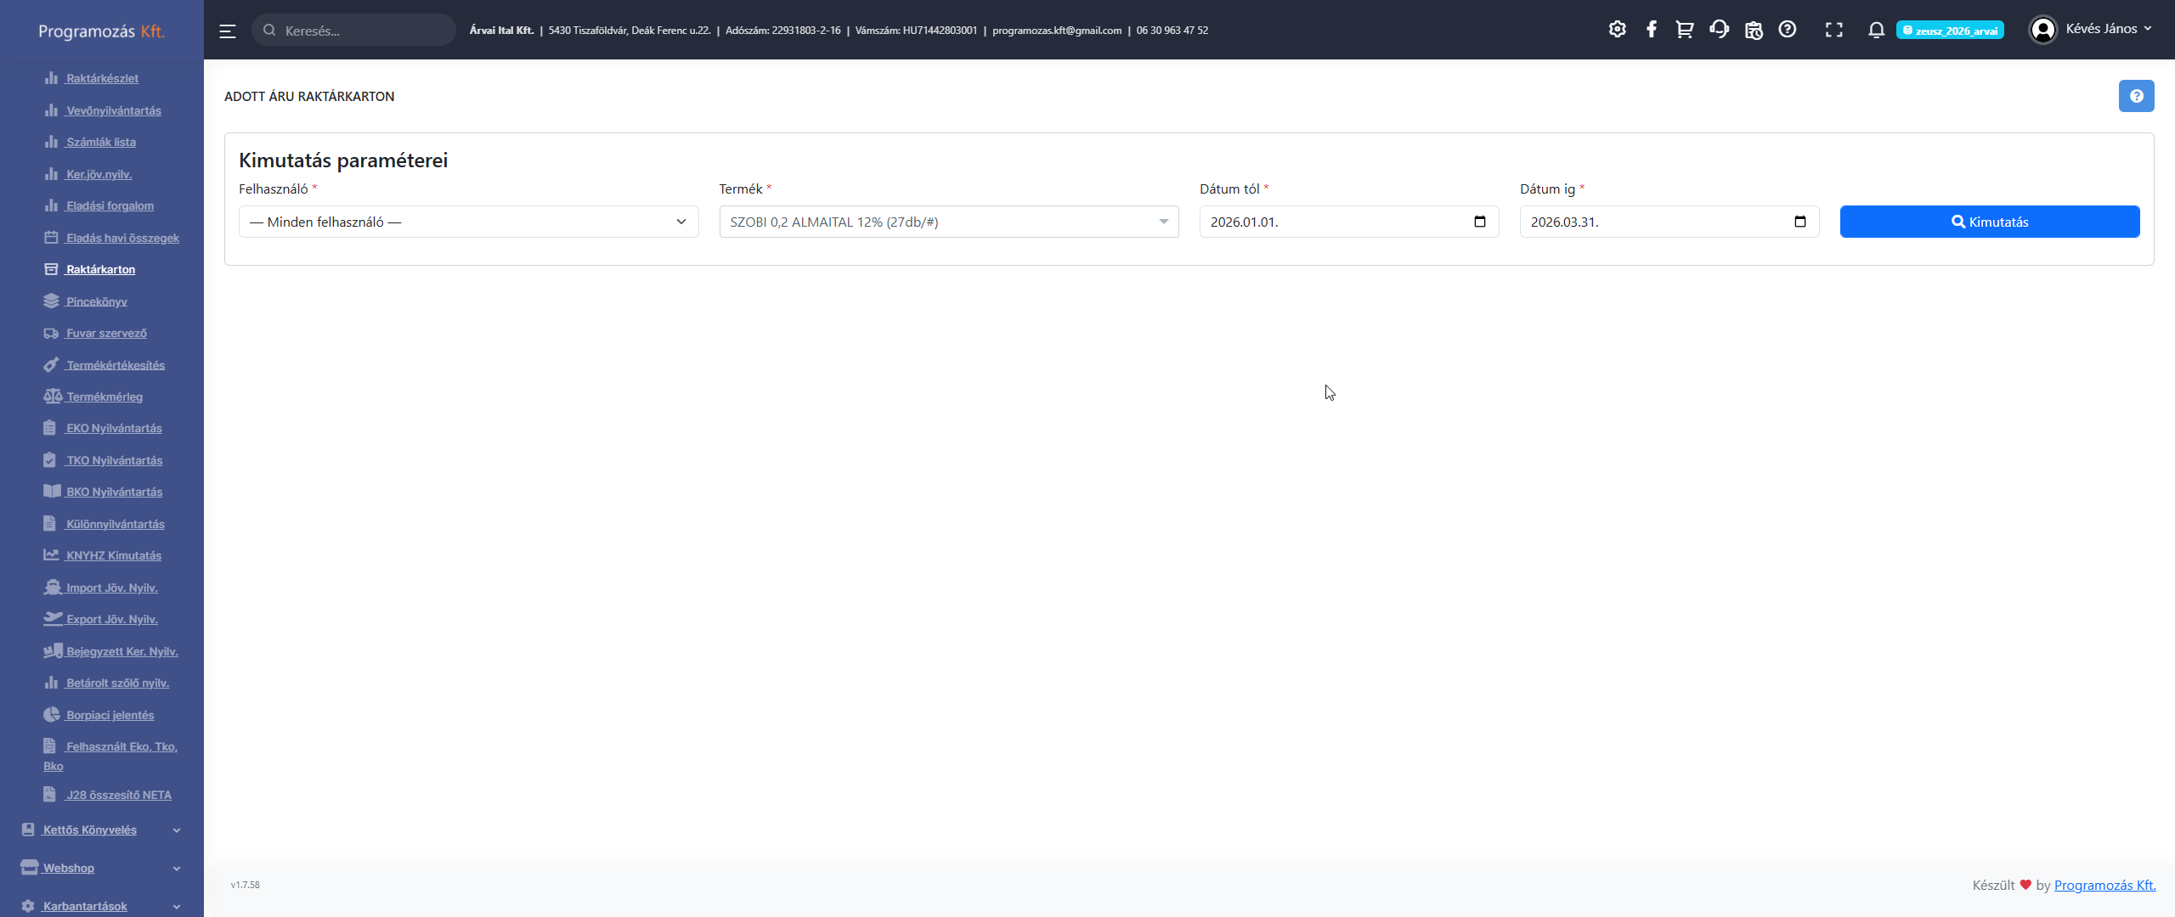Follow the Programozás Kft. footer link

(2104, 885)
